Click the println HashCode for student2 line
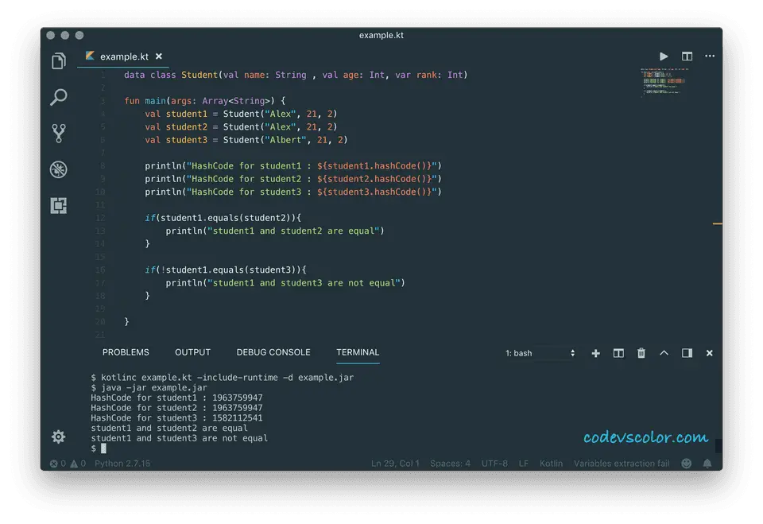 click(x=293, y=179)
